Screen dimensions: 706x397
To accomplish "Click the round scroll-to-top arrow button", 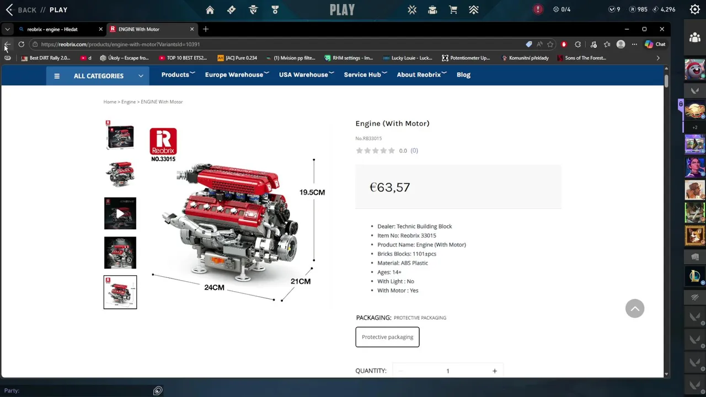I will tap(635, 308).
